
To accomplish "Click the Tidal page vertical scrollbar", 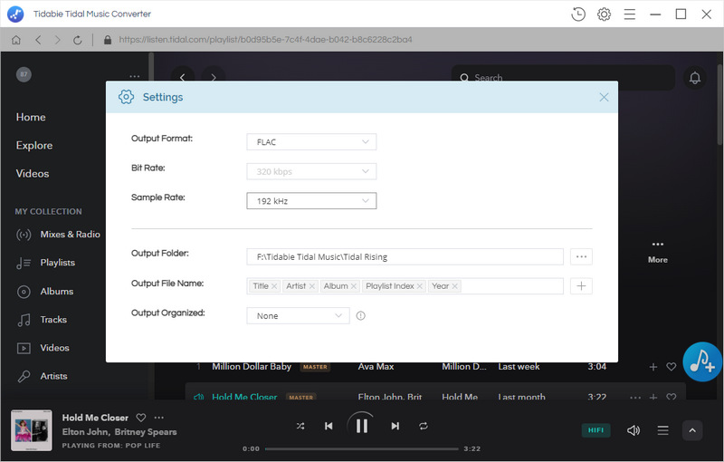I will 719,106.
